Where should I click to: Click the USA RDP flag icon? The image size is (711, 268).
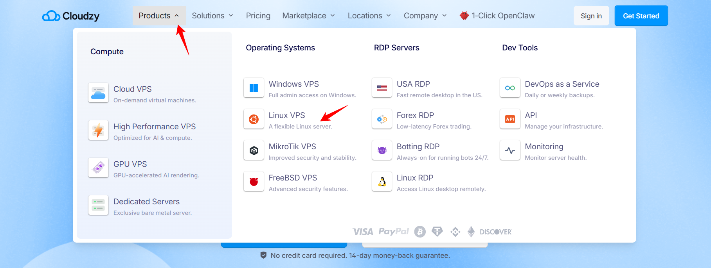click(382, 88)
